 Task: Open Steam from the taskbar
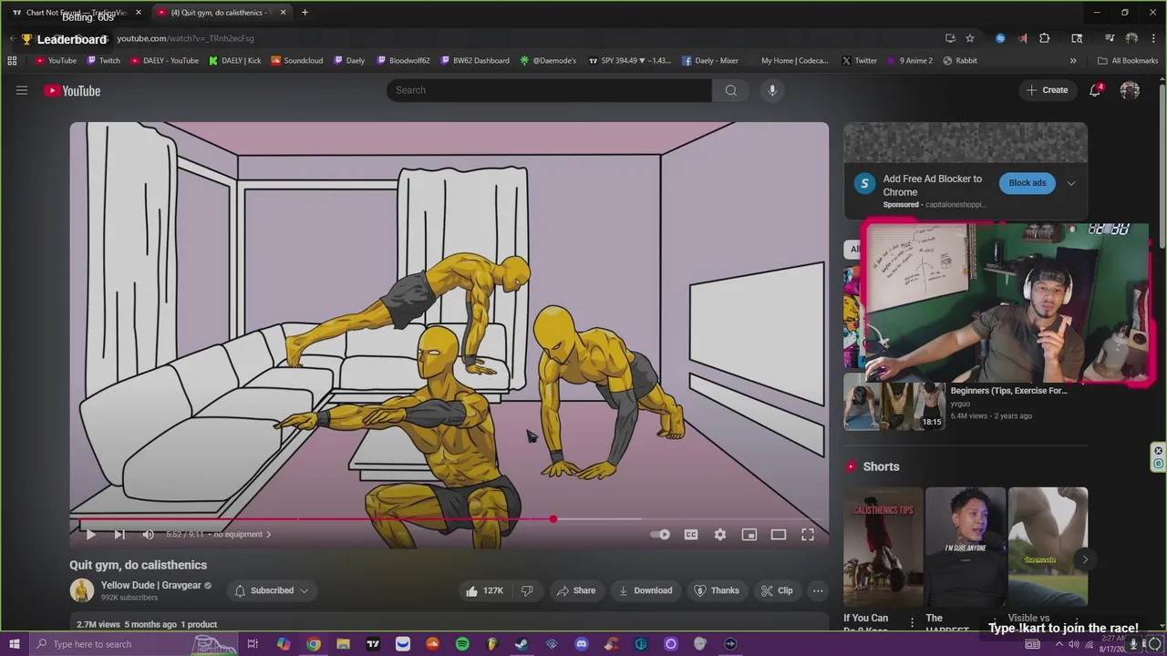(522, 644)
